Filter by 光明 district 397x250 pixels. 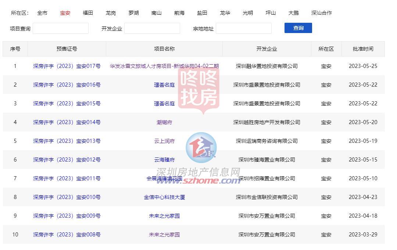click(248, 13)
